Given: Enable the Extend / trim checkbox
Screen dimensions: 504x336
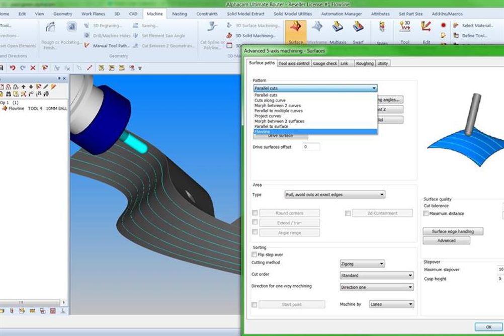Looking at the screenshot, I should click(255, 222).
